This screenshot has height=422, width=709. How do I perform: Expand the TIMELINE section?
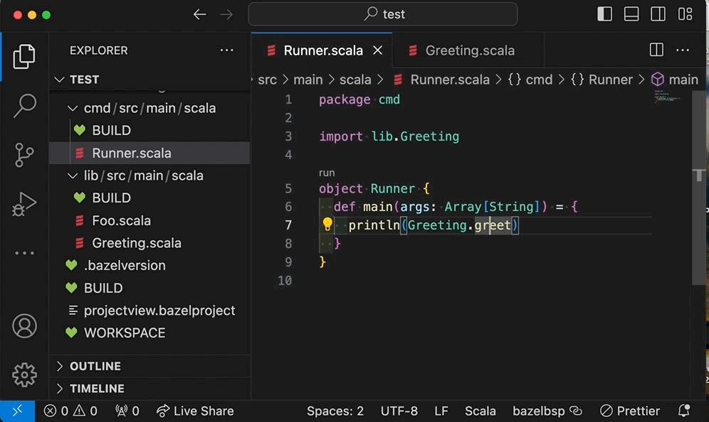[x=149, y=389]
